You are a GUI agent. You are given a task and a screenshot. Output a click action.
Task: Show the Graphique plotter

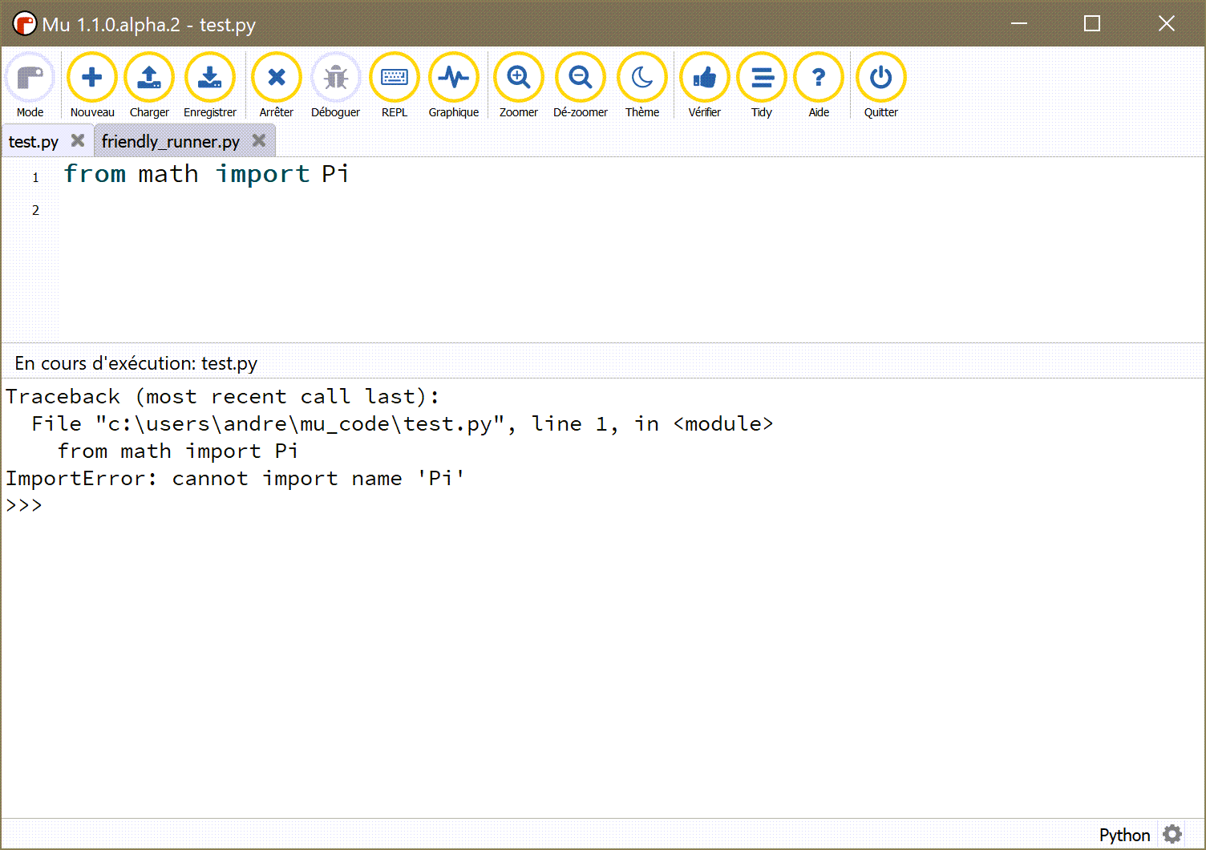coord(454,86)
